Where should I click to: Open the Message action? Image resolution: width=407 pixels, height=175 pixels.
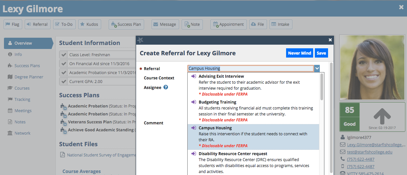point(165,24)
